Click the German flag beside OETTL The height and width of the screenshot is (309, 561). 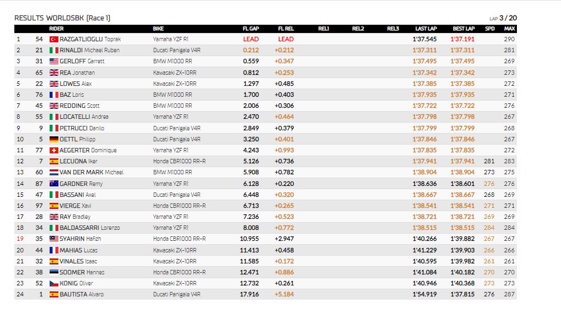tap(53, 139)
